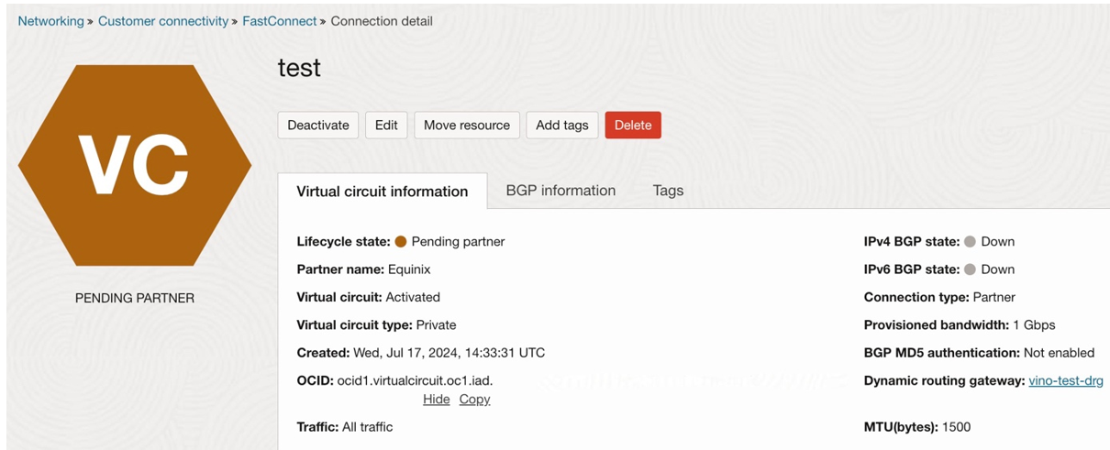This screenshot has width=1110, height=450.
Task: Hide the OCID value
Action: [x=436, y=400]
